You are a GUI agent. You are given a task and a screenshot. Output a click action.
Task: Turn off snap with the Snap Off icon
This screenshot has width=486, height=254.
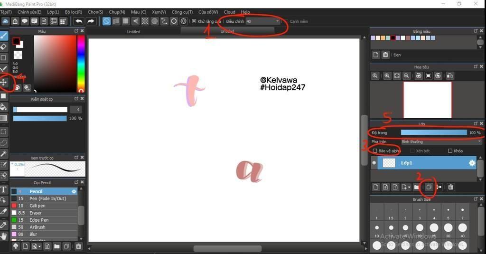[106, 21]
